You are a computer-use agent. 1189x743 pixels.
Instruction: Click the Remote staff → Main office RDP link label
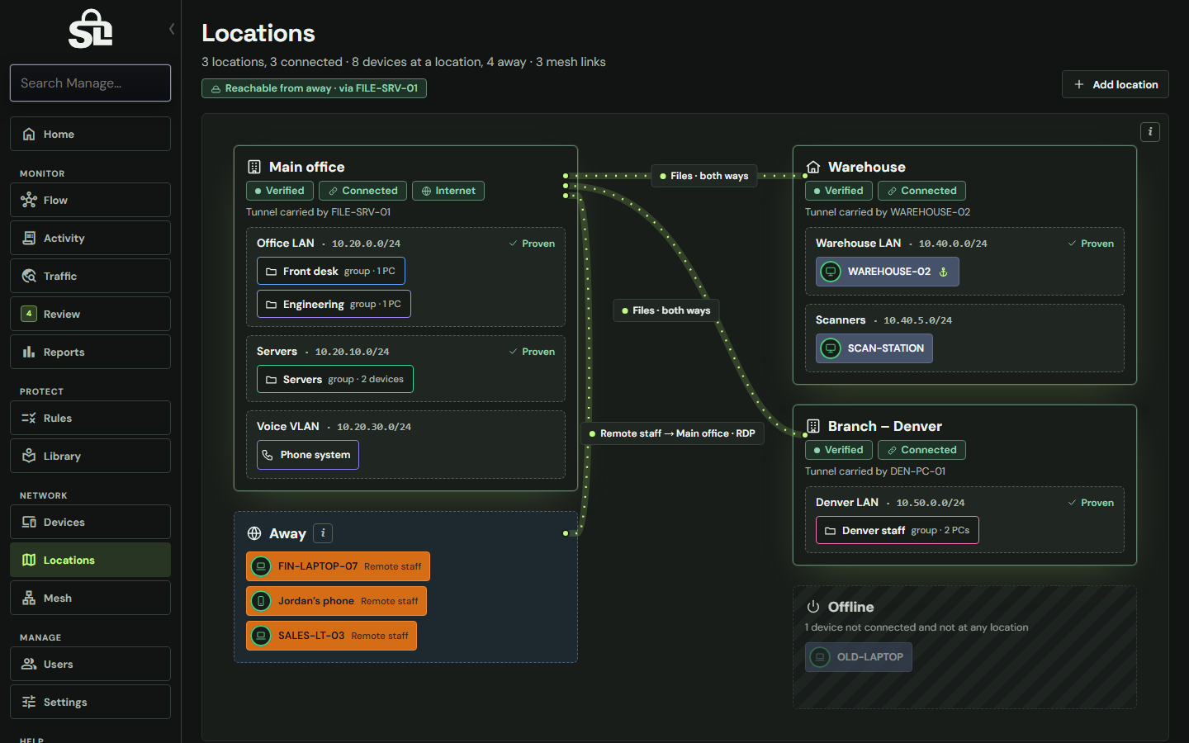coord(673,433)
